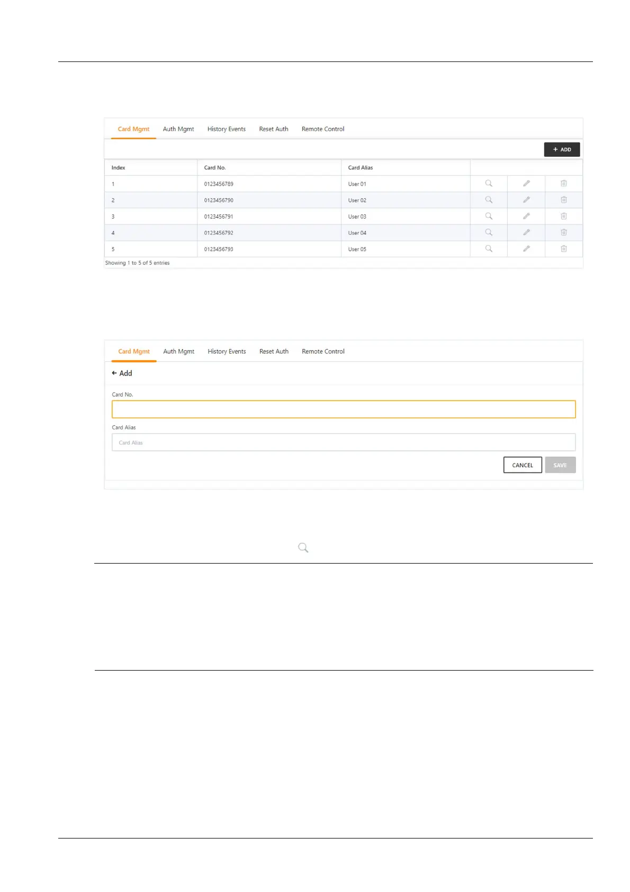Click the SAVE button
This screenshot has width=630, height=892.
point(560,465)
